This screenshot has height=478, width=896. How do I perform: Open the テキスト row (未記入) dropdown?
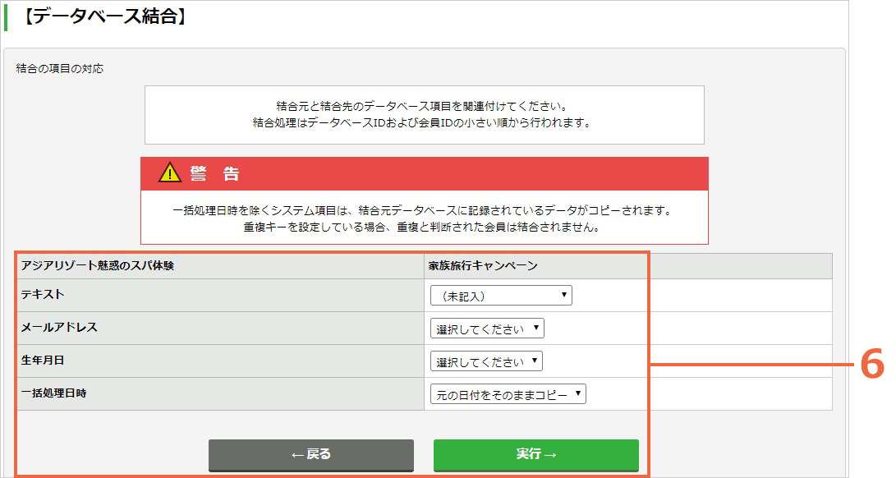click(501, 296)
